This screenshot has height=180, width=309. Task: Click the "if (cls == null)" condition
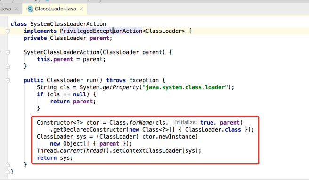click(63, 94)
